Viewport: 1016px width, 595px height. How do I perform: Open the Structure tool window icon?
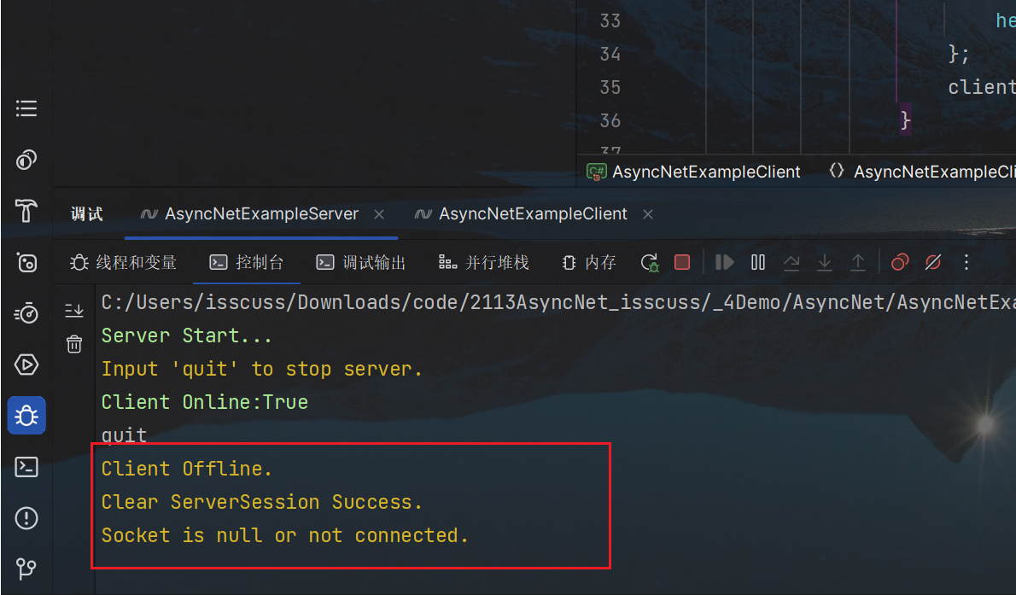pos(26,108)
